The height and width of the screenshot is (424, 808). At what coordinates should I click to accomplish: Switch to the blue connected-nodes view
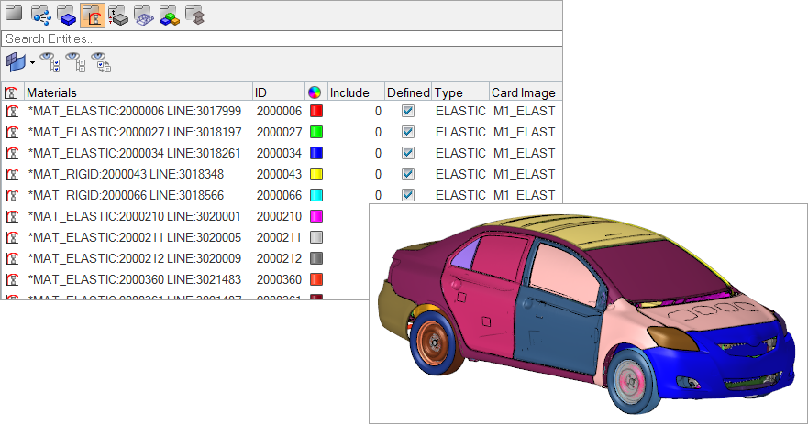(40, 15)
